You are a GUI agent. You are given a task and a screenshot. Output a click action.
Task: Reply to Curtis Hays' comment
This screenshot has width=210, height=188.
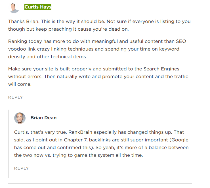click(x=16, y=97)
